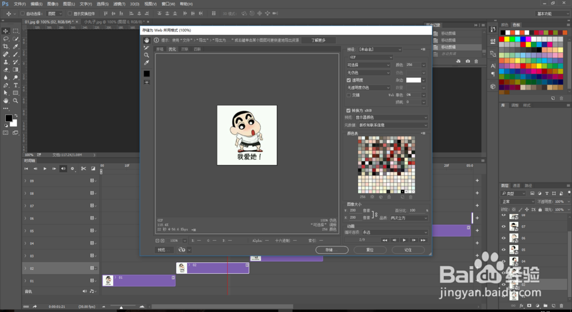
Task: Select the Rectangular Marquee tool
Action: [x=15, y=31]
